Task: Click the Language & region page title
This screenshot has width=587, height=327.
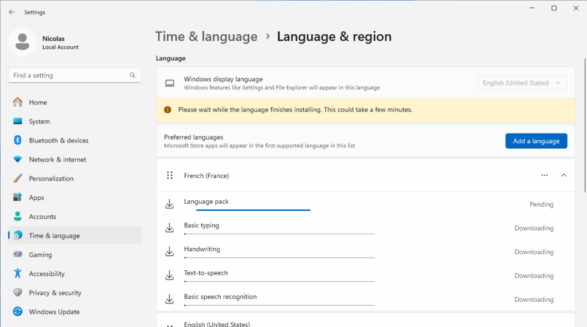Action: click(334, 37)
